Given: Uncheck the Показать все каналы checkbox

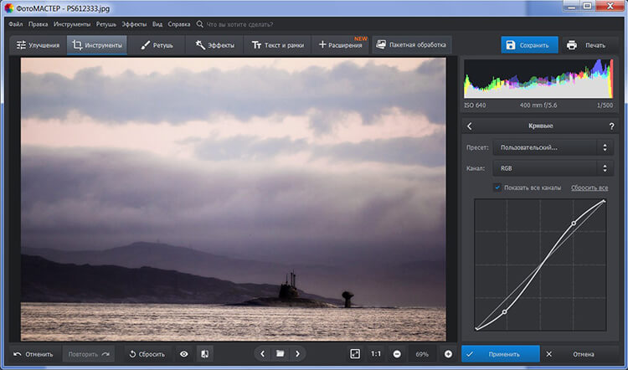Looking at the screenshot, I should 497,188.
